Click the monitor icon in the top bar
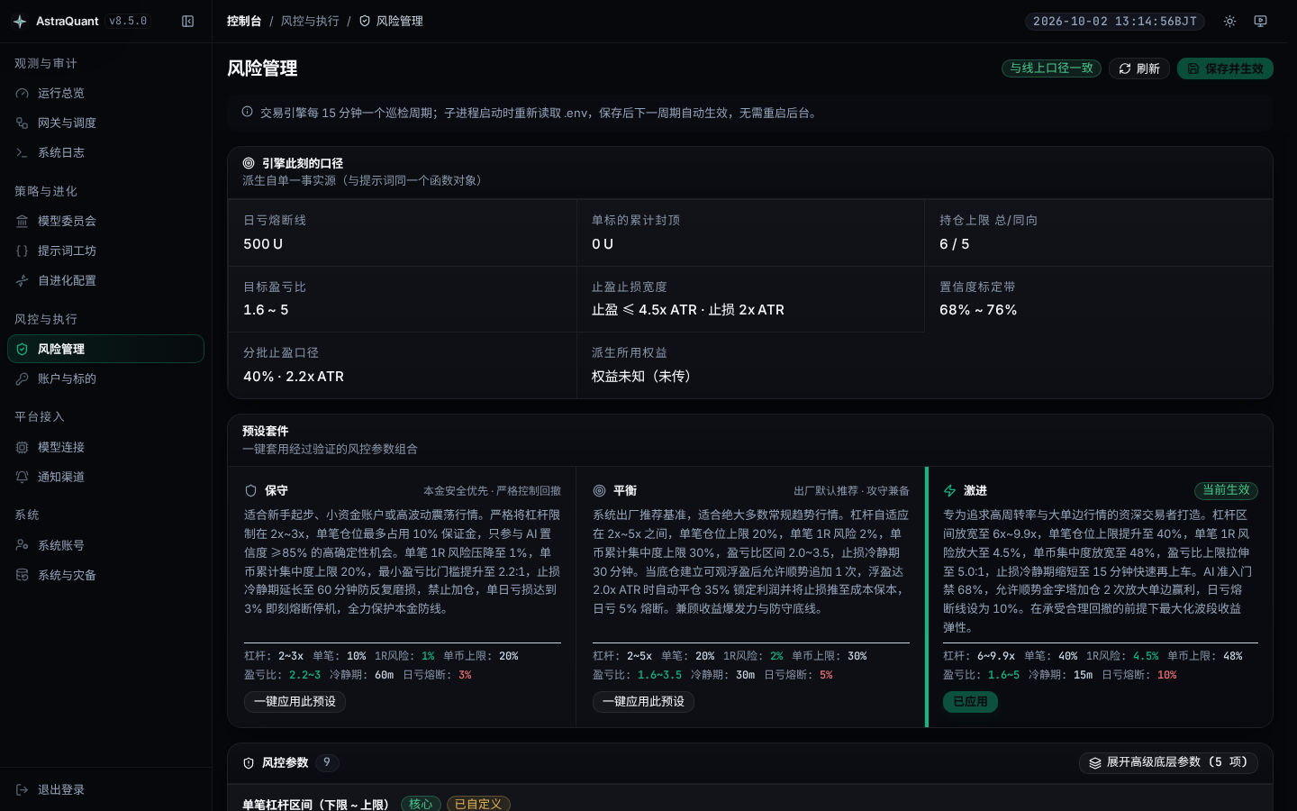 tap(1260, 21)
